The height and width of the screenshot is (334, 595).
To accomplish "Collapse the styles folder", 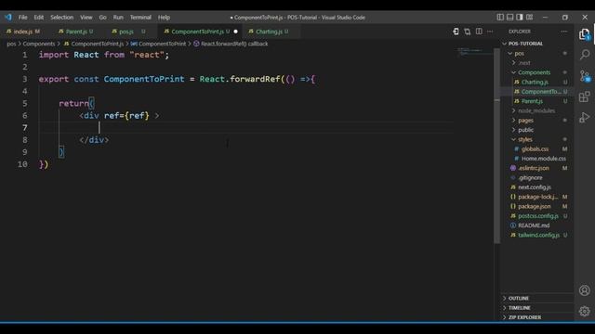I will pos(537,139).
